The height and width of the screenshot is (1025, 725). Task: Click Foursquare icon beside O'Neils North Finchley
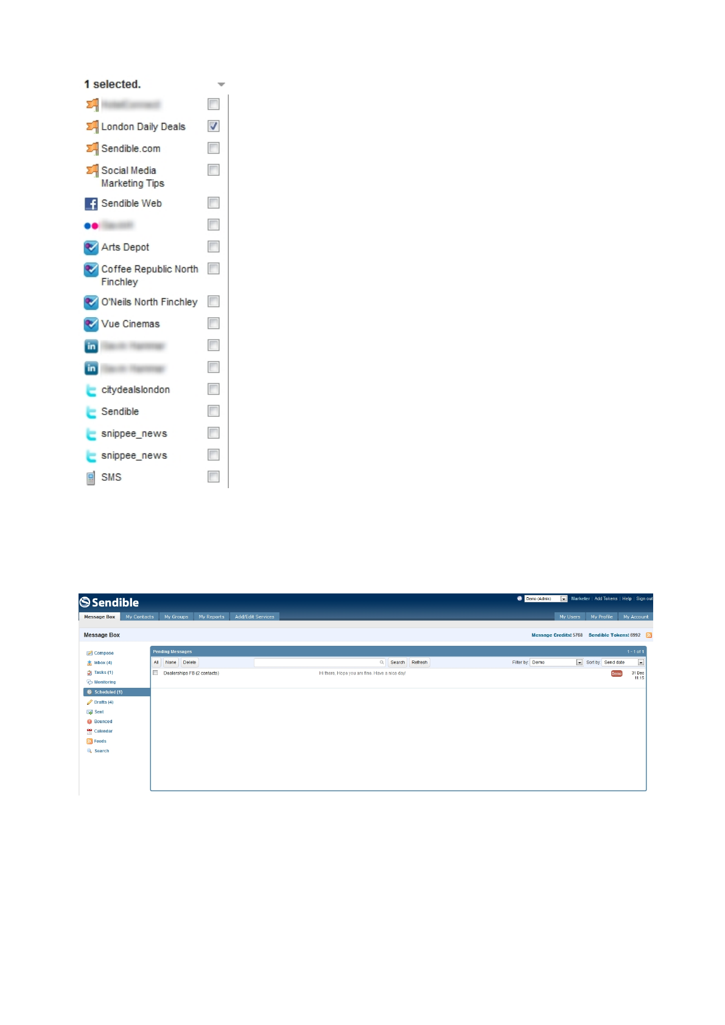(x=91, y=303)
